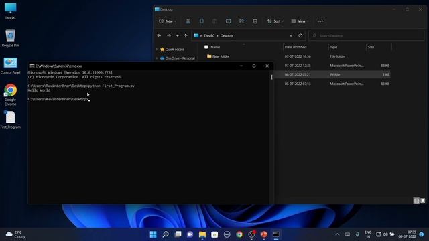Open the Dell app in the taskbar

point(227,234)
